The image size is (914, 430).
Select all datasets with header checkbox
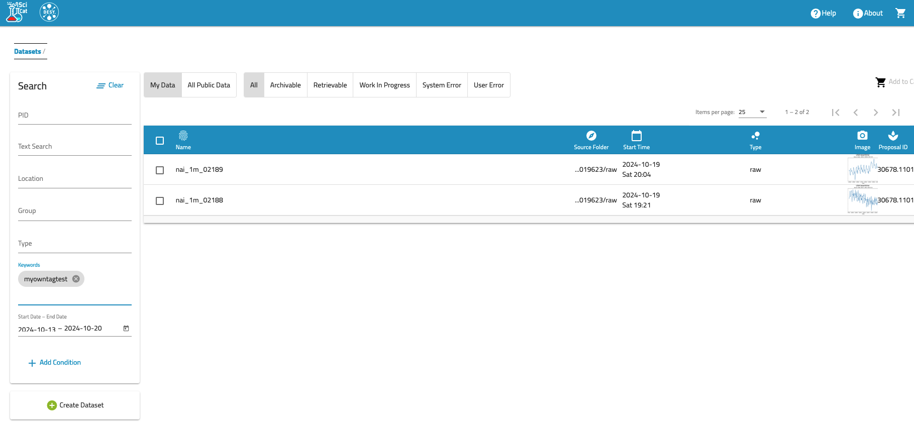(160, 141)
